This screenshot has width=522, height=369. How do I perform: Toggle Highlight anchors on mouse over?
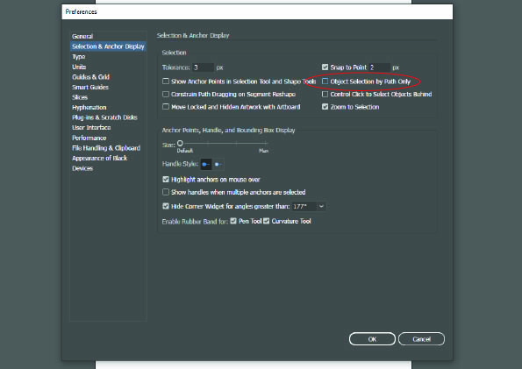[x=166, y=180]
